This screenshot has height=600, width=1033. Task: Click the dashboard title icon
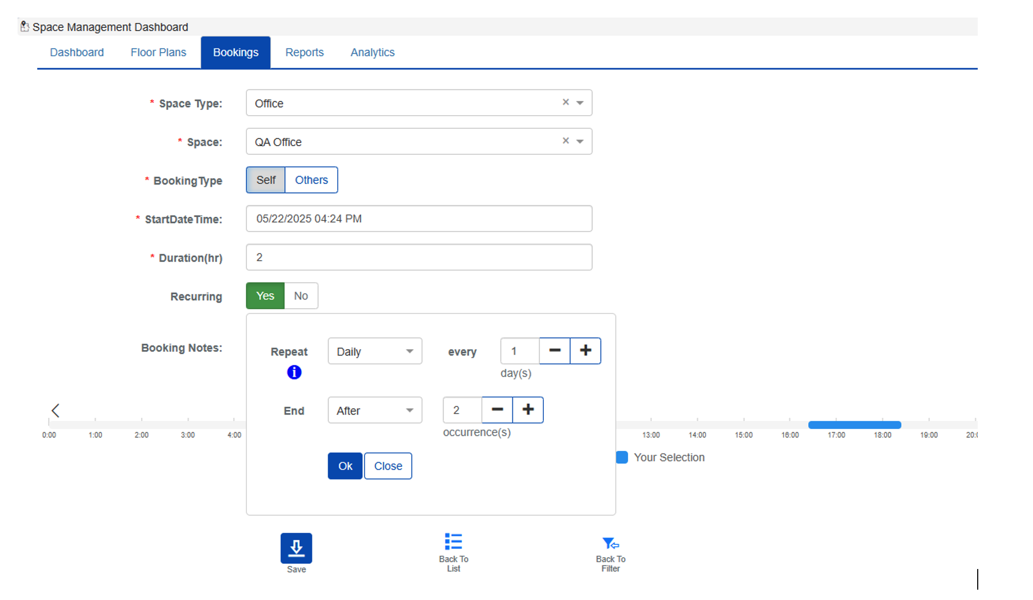[24, 26]
